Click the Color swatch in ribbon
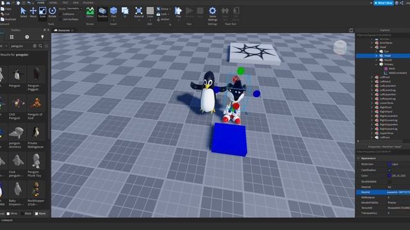 [x=150, y=10]
